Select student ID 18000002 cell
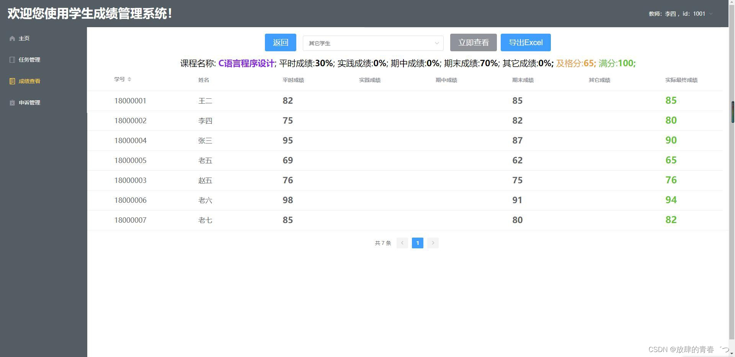The image size is (735, 357). pos(130,121)
